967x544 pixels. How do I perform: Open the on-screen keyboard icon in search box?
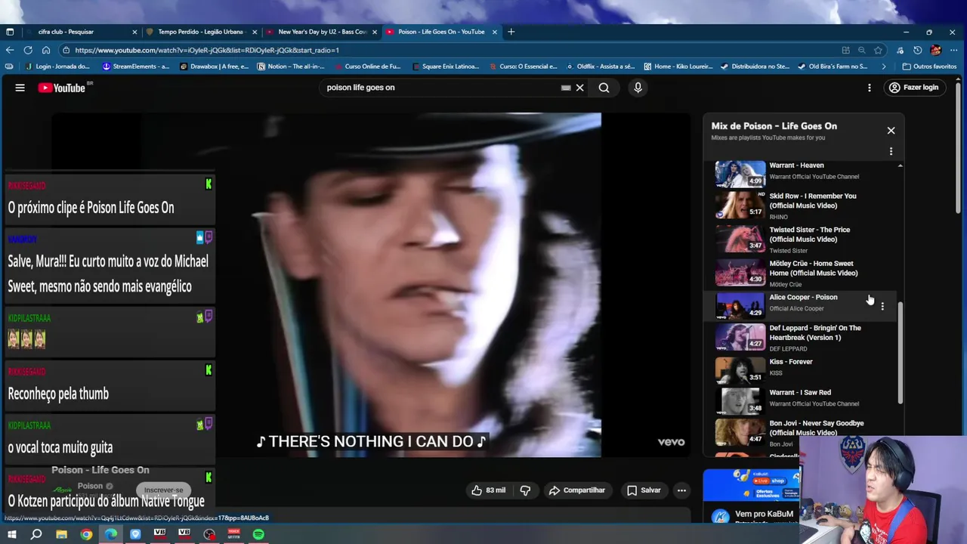(565, 88)
